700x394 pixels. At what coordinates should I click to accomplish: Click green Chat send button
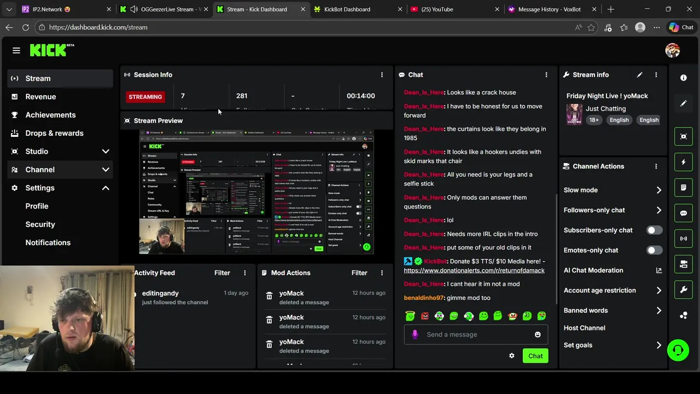pyautogui.click(x=535, y=356)
